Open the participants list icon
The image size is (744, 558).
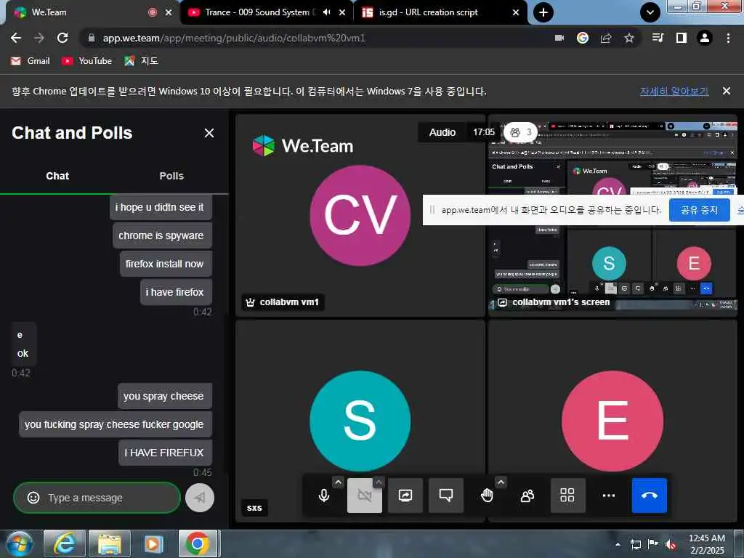click(x=527, y=496)
